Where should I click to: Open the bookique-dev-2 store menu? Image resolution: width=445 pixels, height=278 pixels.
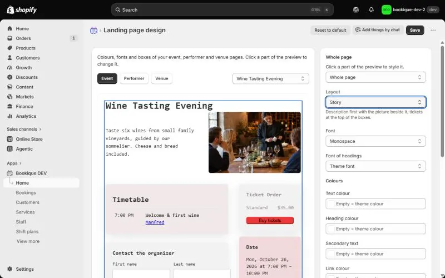pyautogui.click(x=411, y=9)
